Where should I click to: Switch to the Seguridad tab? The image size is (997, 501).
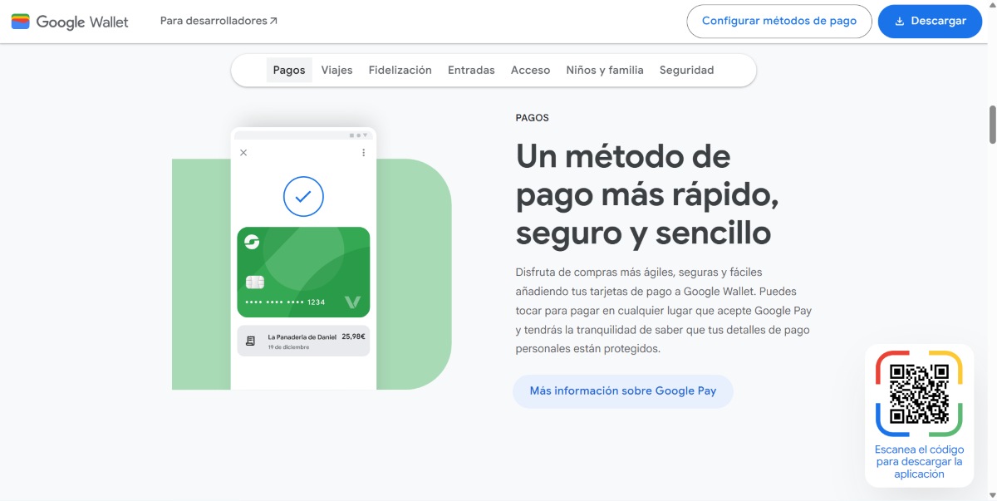point(686,70)
